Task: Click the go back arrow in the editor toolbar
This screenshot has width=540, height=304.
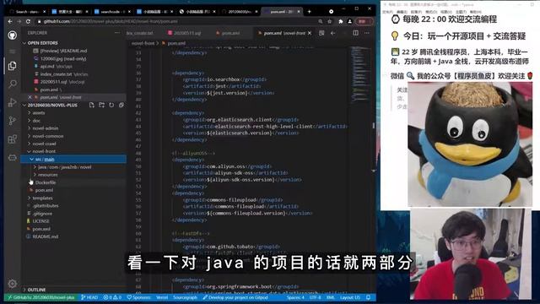Action: 332,33
